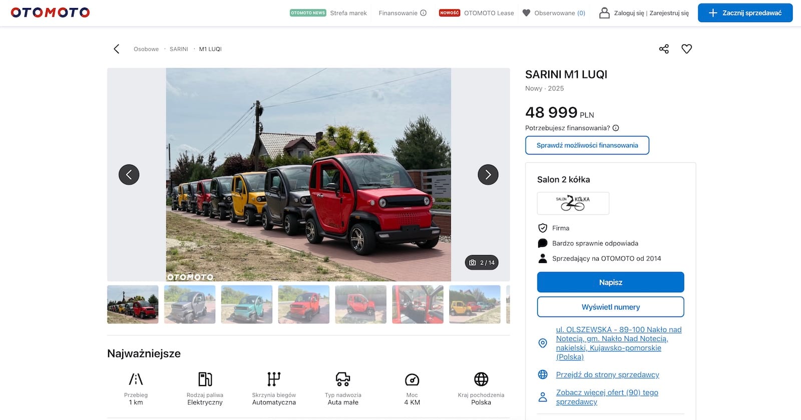Select the gray car thumbnail
801x420 pixels.
(190, 304)
